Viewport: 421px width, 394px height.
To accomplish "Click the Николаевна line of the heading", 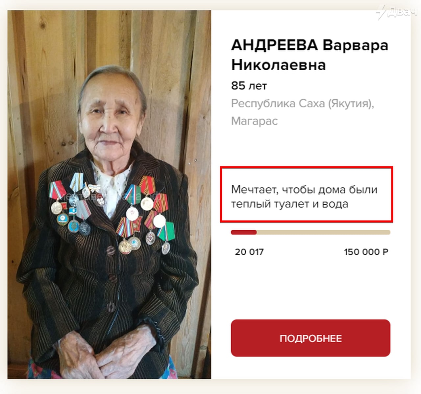I will 278,65.
